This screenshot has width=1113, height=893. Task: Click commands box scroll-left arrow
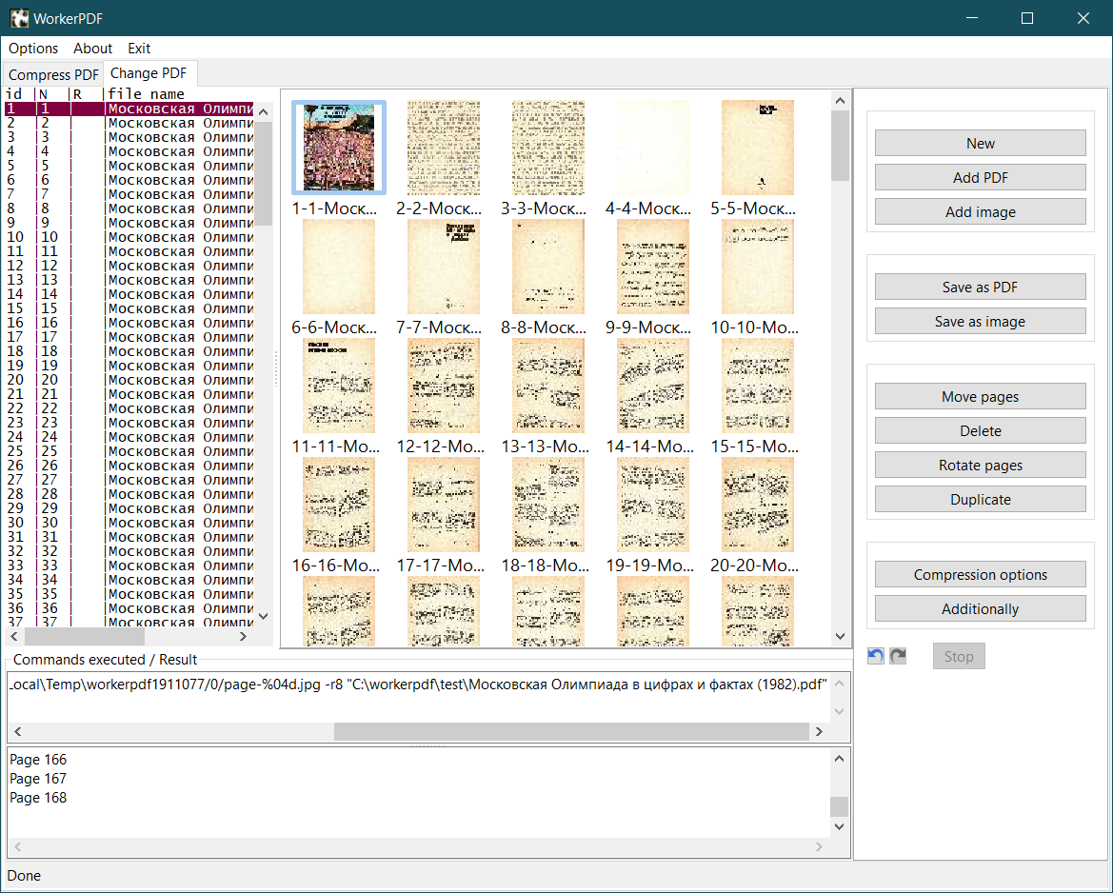[18, 731]
